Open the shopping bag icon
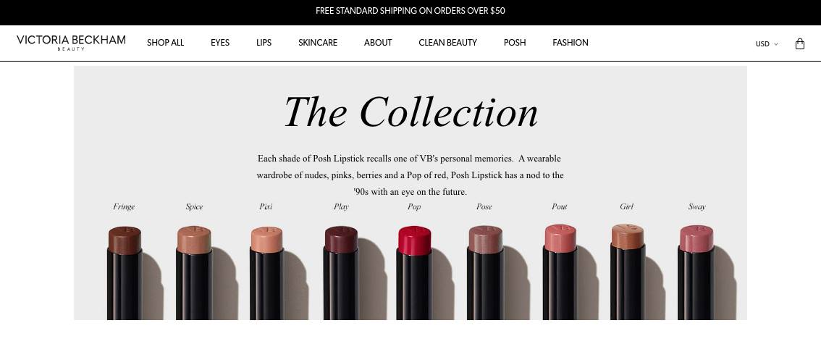The image size is (821, 352). [x=799, y=43]
